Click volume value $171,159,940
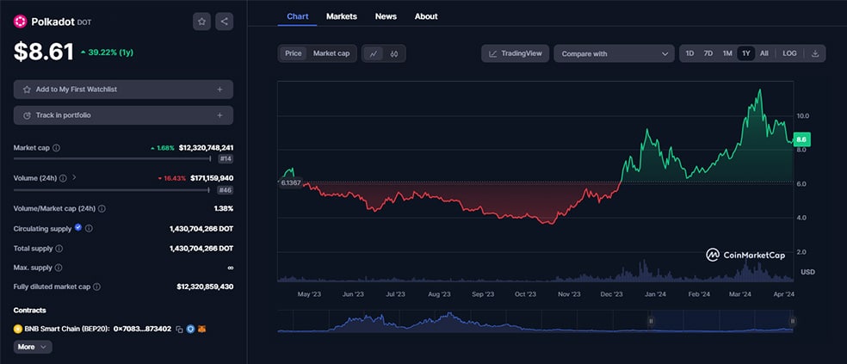The width and height of the screenshot is (847, 364). point(212,177)
